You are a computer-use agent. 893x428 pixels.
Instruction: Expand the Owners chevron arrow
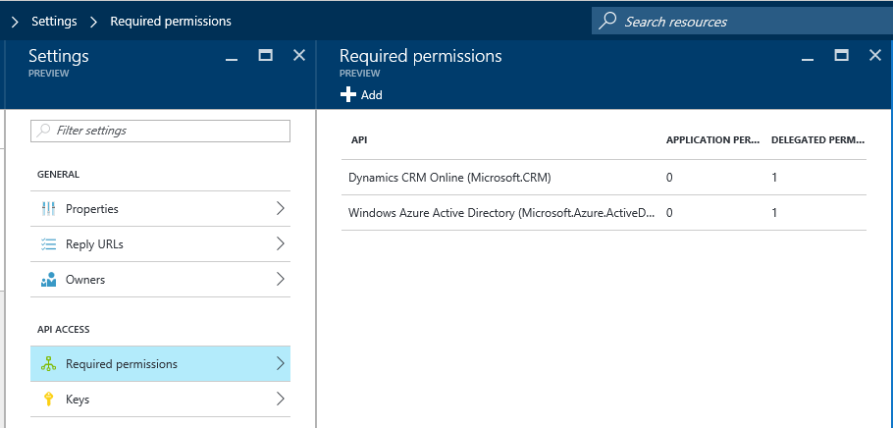(x=280, y=279)
